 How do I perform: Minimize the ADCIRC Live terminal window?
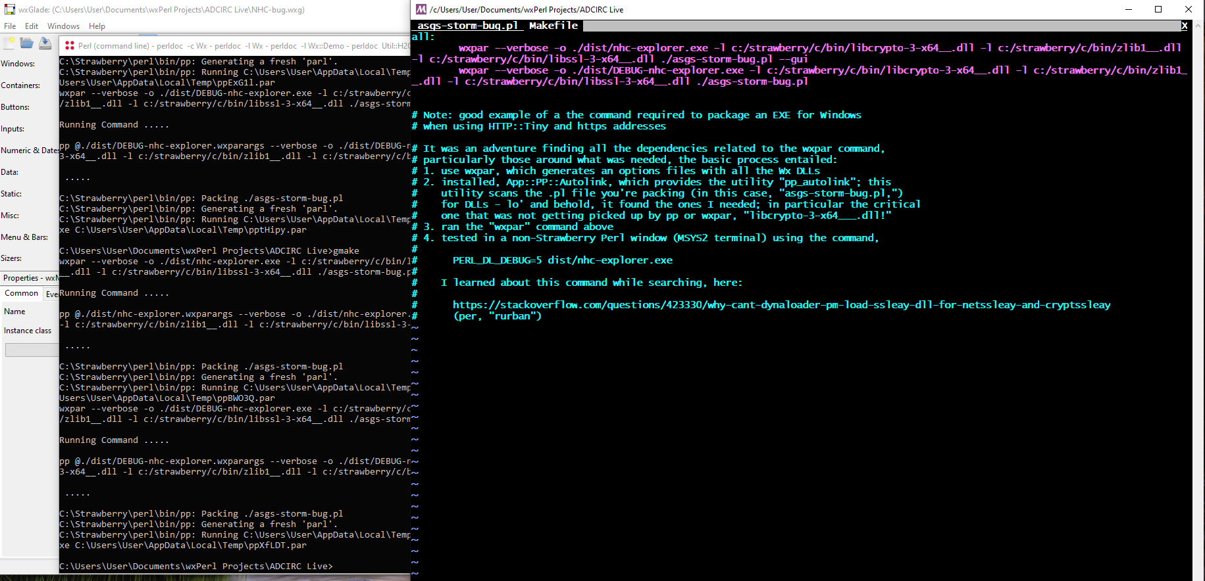pyautogui.click(x=1128, y=9)
